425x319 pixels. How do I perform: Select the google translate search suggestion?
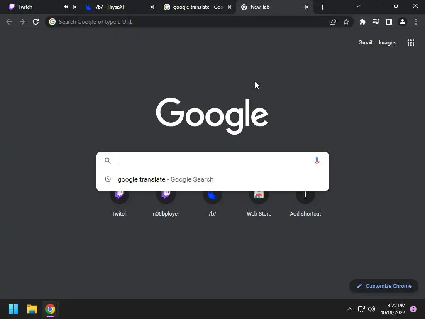(212, 179)
